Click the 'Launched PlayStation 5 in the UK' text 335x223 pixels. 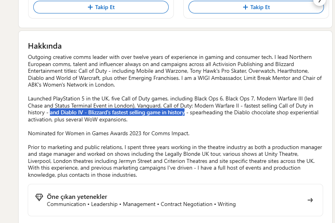pos(70,98)
